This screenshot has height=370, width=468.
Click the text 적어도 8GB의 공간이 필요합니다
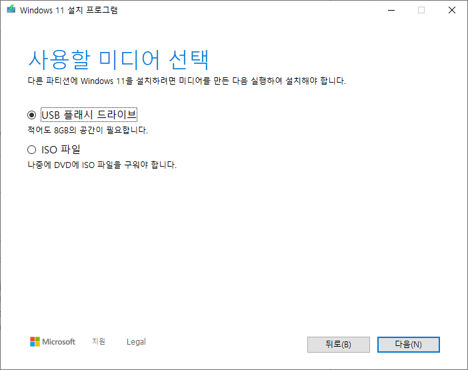(x=88, y=130)
